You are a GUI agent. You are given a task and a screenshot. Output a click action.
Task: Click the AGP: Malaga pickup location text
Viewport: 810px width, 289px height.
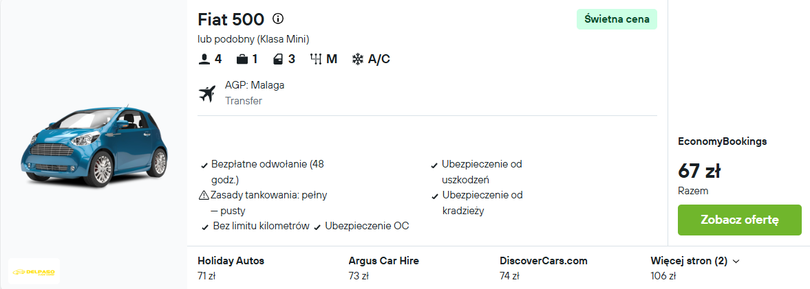(x=255, y=85)
